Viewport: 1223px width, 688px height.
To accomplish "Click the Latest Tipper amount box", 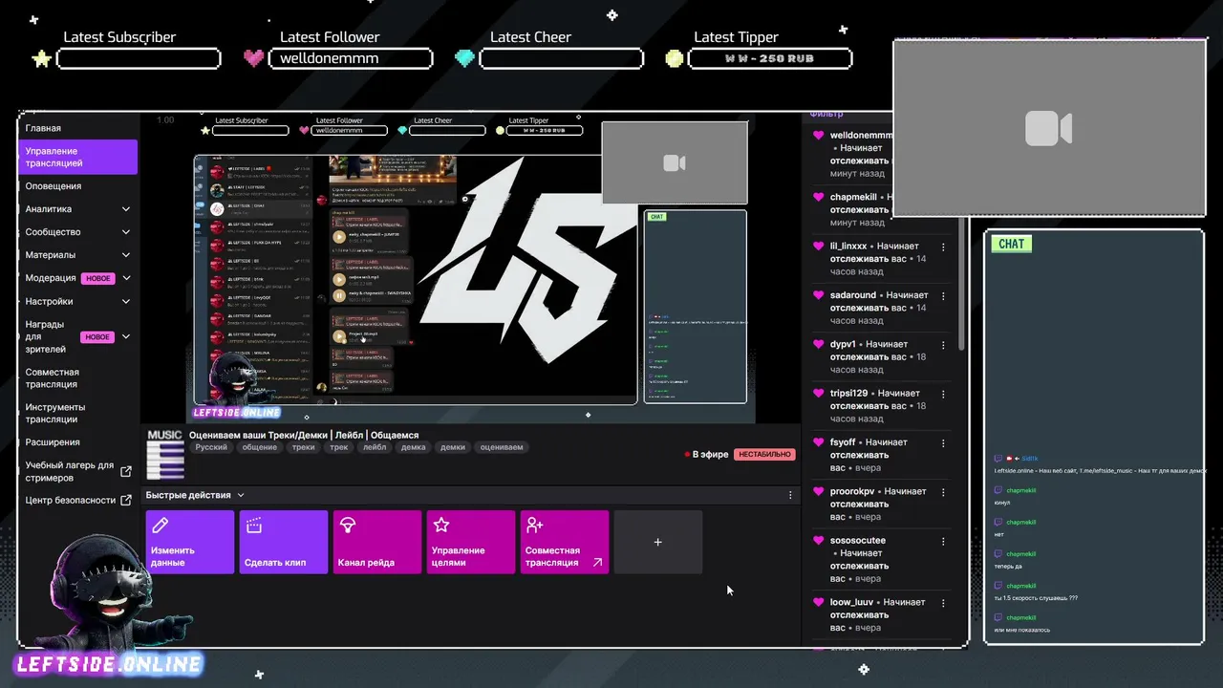I will pos(769,58).
